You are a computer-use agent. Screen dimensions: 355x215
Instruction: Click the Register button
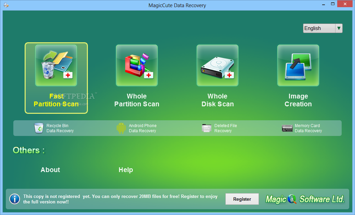pyautogui.click(x=242, y=199)
